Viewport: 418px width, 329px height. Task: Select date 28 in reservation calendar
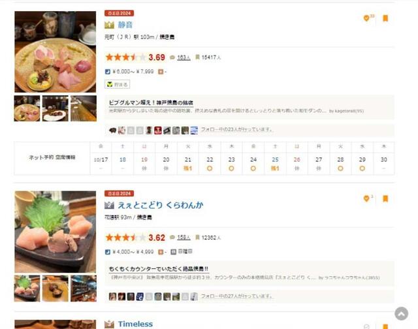(x=340, y=164)
